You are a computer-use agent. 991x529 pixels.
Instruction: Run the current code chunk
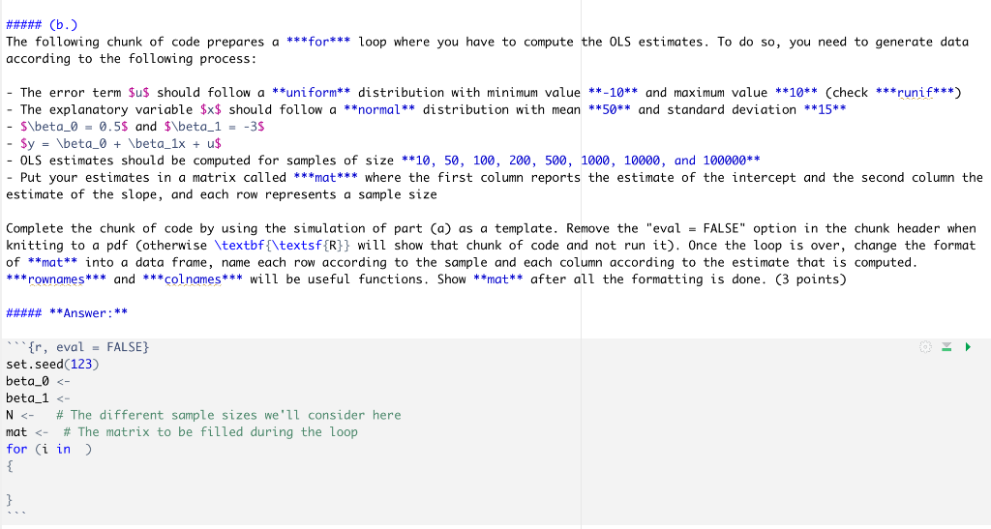[968, 346]
